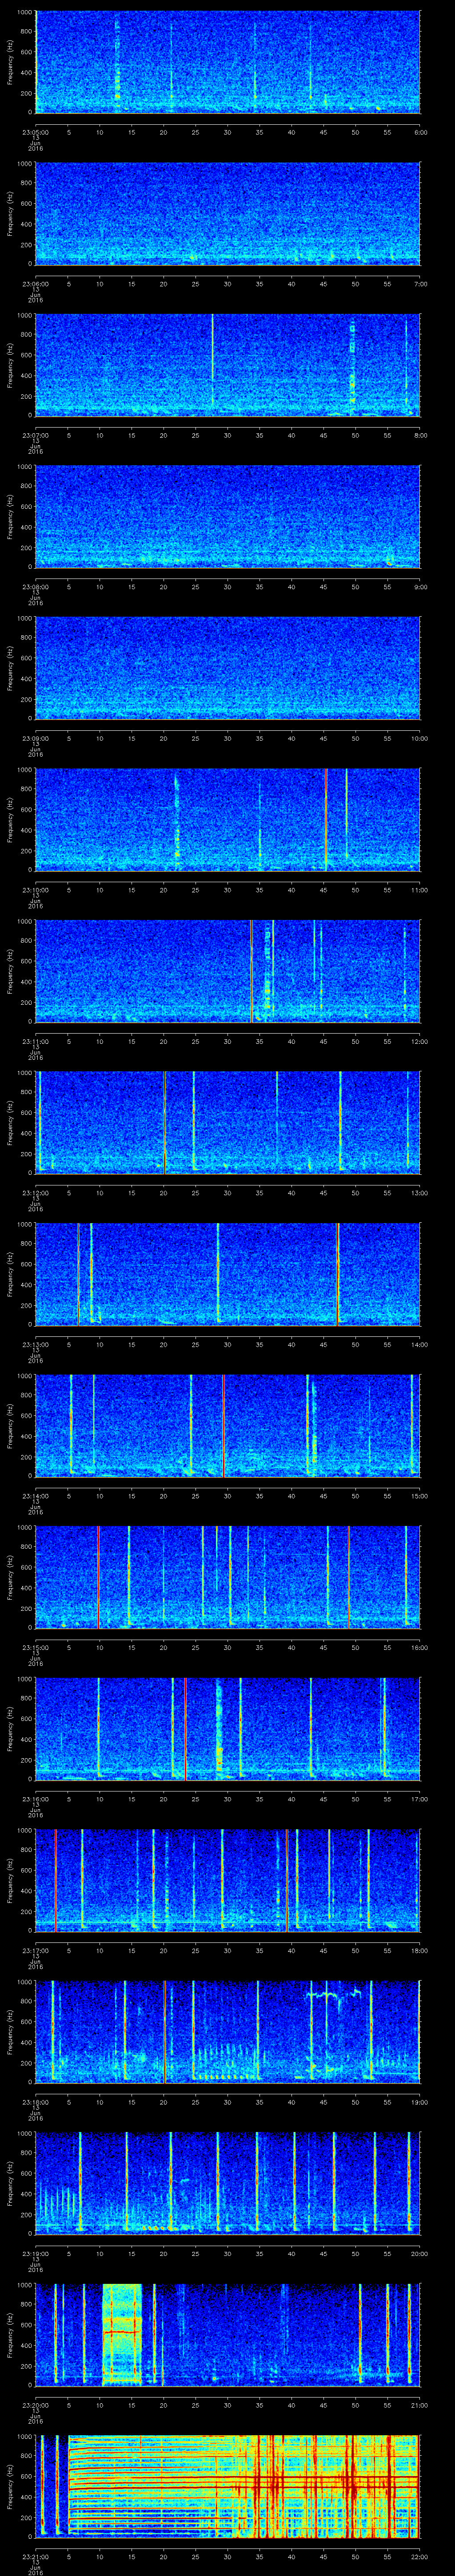Click the spectrogram panel starting at 23:08:00
The height and width of the screenshot is (2576, 455).
227,517
